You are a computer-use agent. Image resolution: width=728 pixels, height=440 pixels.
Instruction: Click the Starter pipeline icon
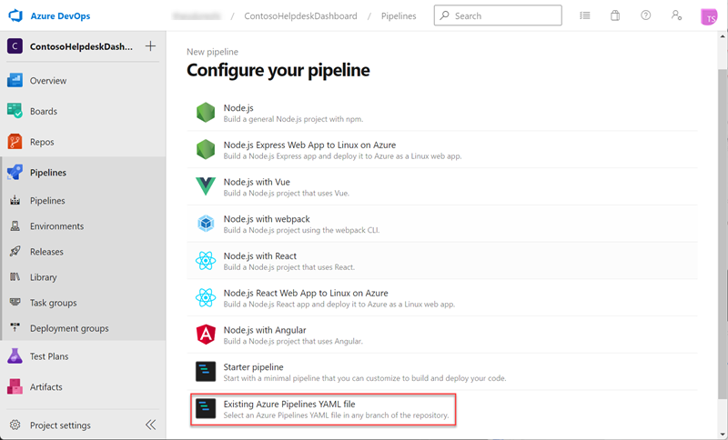pos(206,372)
